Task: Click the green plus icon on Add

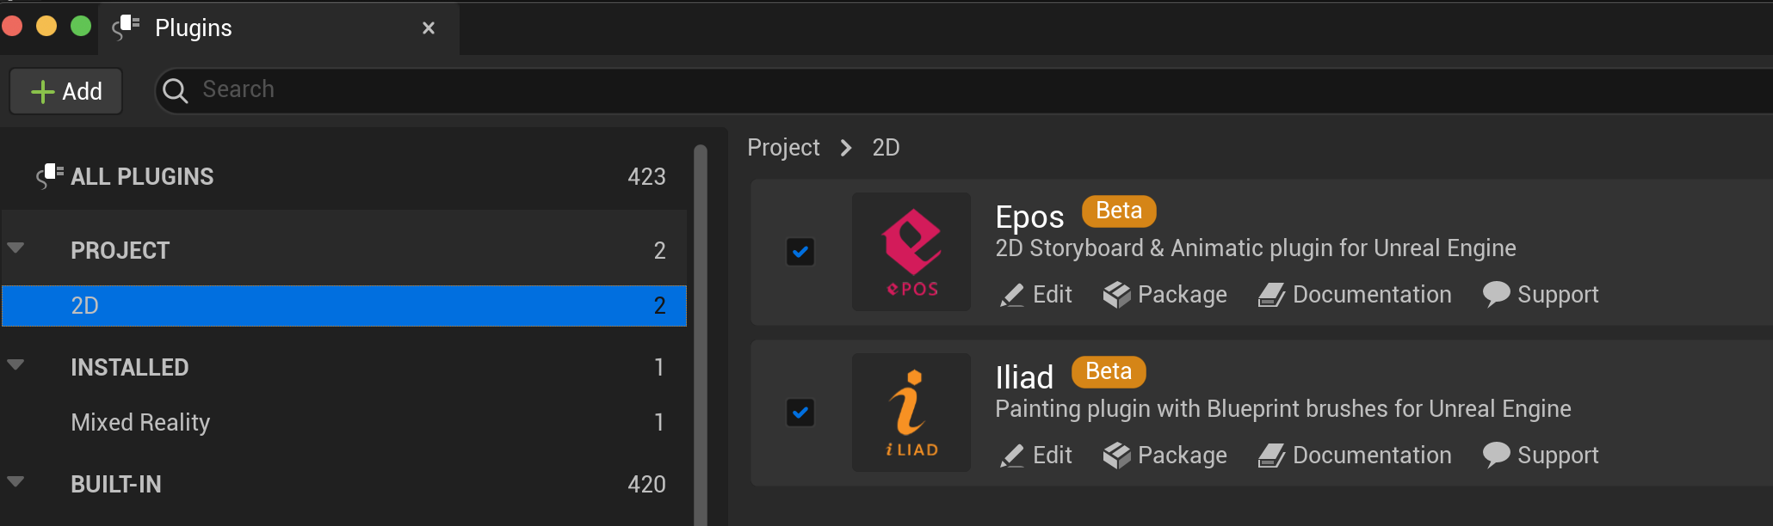Action: pos(42,92)
